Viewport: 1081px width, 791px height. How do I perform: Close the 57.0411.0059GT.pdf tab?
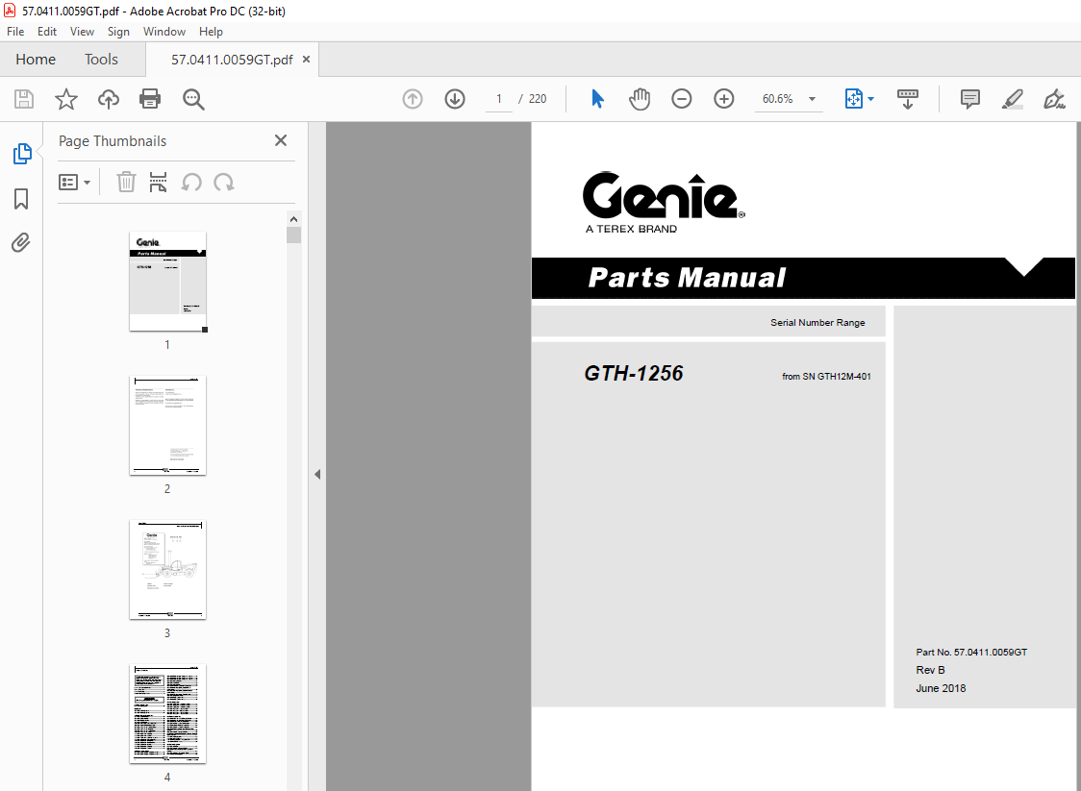pyautogui.click(x=306, y=60)
